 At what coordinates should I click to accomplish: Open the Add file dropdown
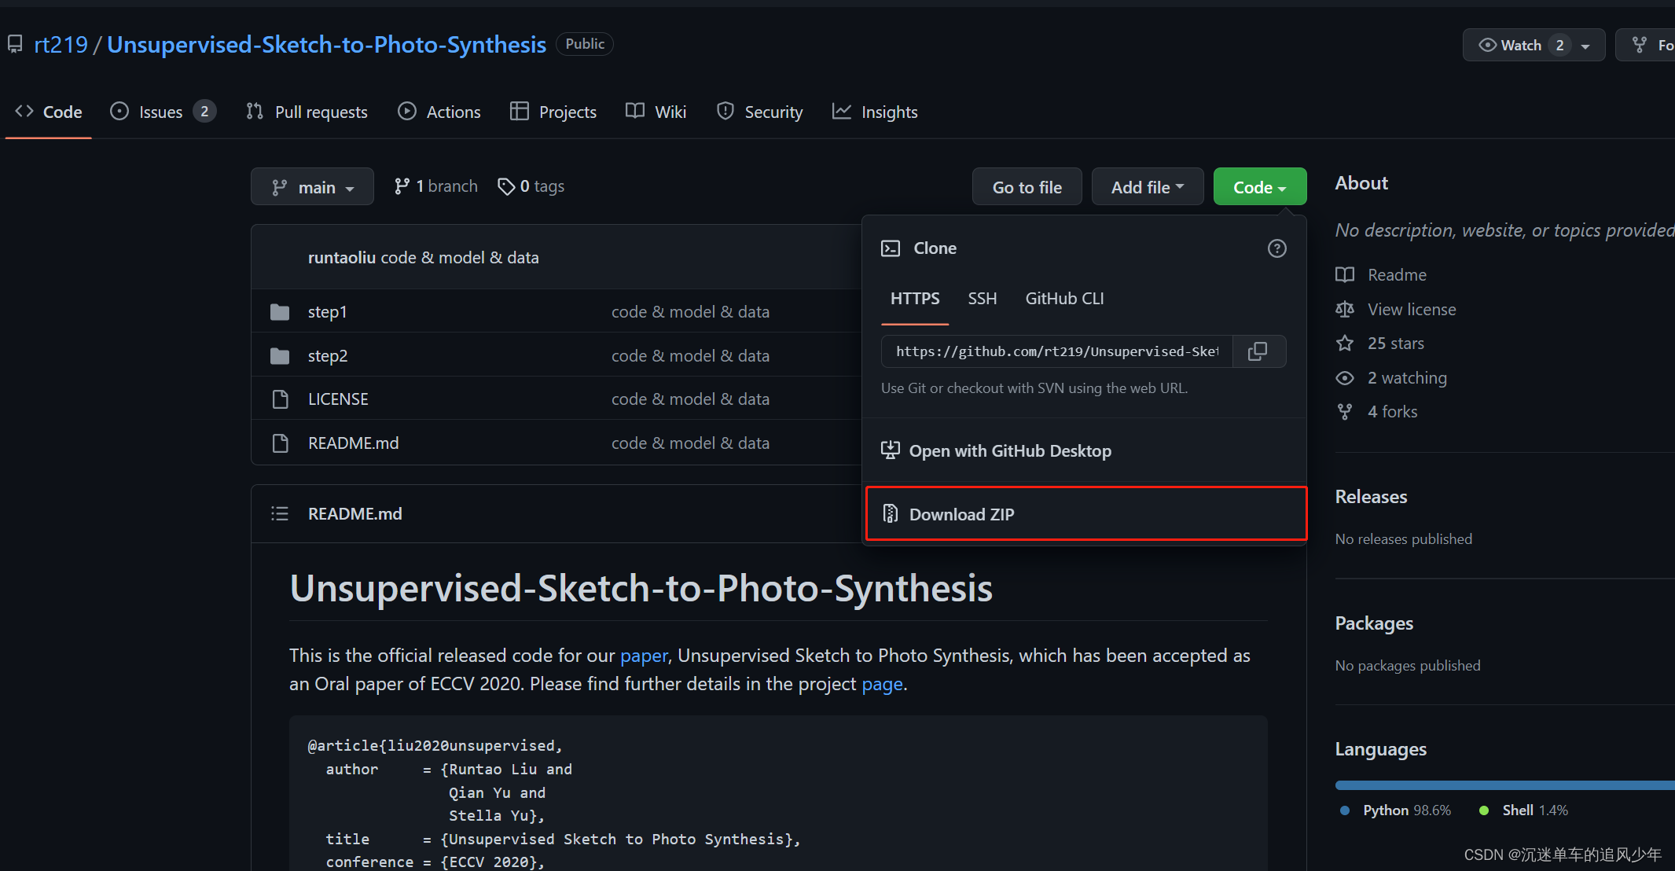(1147, 187)
